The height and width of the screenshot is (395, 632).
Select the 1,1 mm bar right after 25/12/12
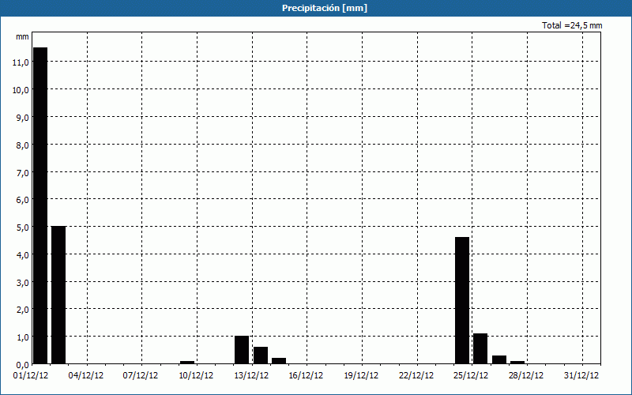[480, 348]
